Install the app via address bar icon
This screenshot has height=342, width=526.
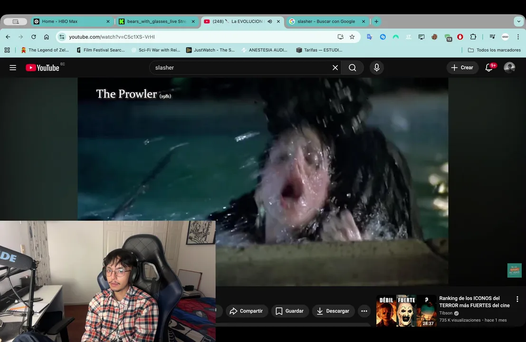point(341,37)
